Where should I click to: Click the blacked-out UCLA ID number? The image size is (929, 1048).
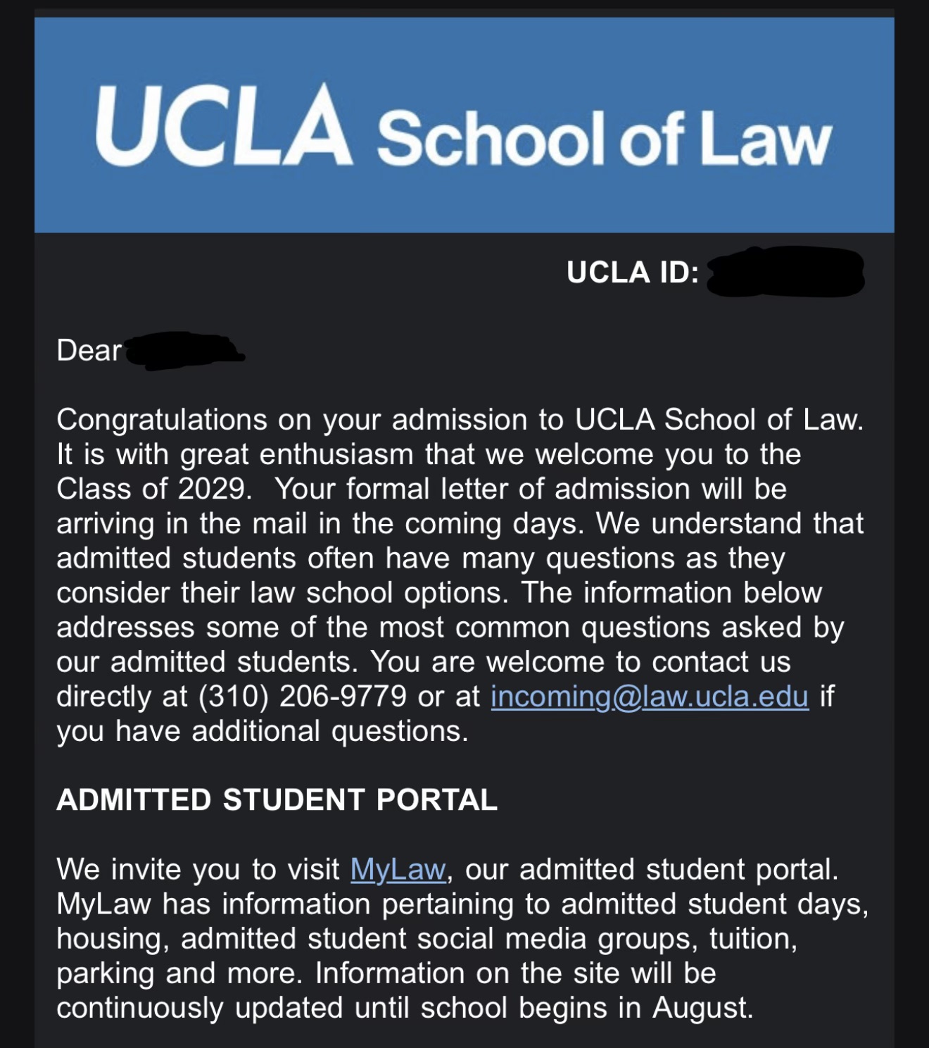(785, 272)
